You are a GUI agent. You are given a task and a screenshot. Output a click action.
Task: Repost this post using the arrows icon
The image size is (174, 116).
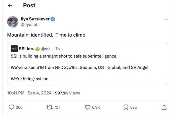[49, 107]
